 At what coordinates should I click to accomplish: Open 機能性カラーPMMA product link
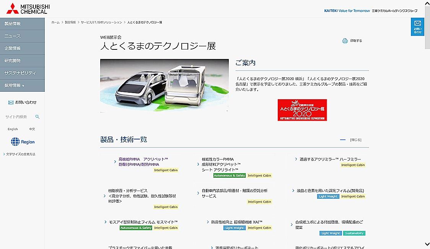tap(221, 164)
